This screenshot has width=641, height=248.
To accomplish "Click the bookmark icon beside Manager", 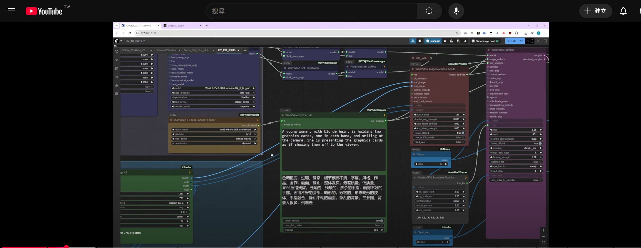I will click(x=420, y=41).
